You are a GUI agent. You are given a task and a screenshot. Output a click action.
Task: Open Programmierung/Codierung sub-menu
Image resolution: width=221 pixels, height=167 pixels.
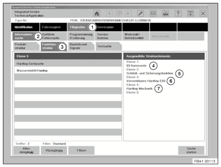tap(81, 36)
